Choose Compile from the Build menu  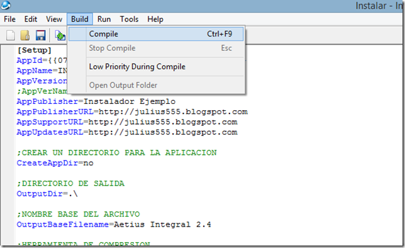tap(156, 34)
